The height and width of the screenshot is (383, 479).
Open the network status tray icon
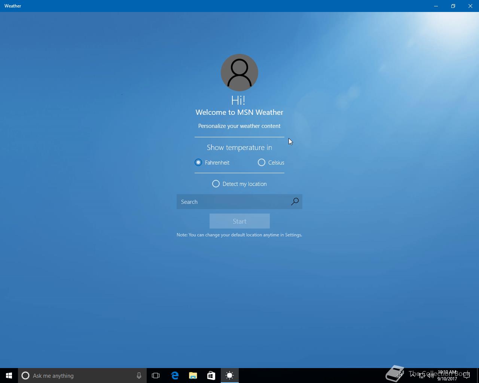(422, 376)
